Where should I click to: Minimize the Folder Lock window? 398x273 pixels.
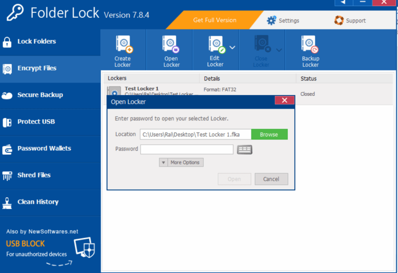tap(363, 3)
